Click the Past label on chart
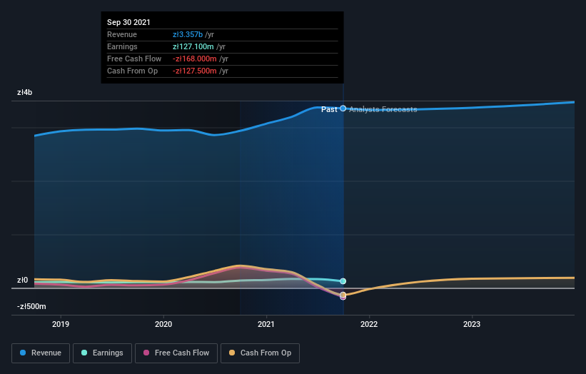The height and width of the screenshot is (374, 586). [329, 109]
